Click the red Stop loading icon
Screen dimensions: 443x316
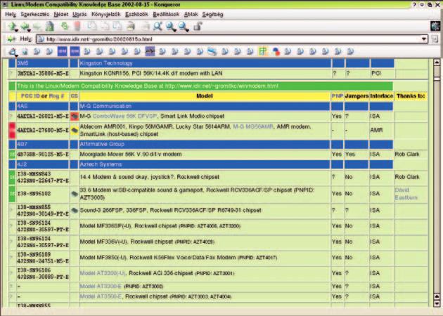pos(77,26)
